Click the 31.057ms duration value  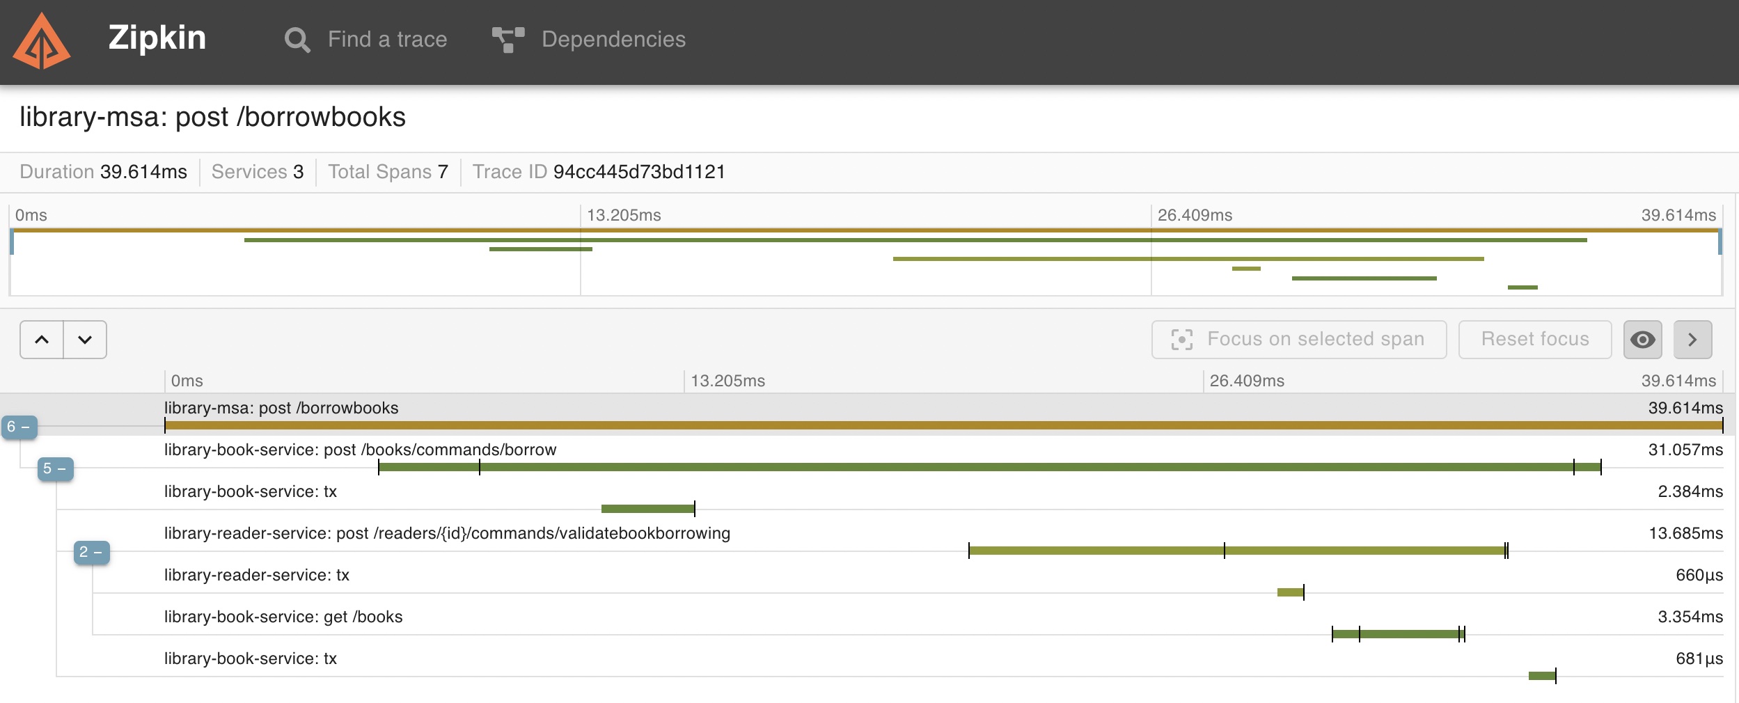coord(1685,450)
